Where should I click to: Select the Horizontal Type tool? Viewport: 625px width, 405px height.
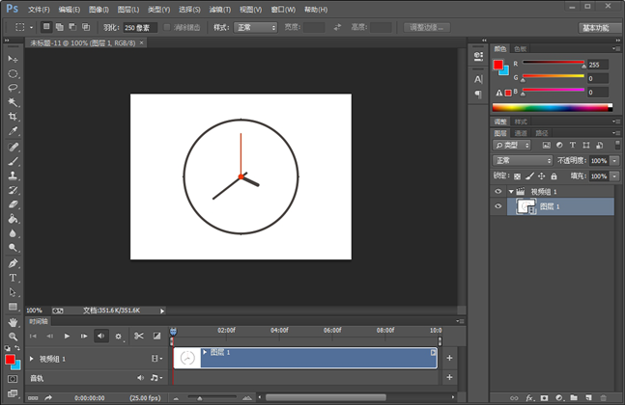(13, 278)
